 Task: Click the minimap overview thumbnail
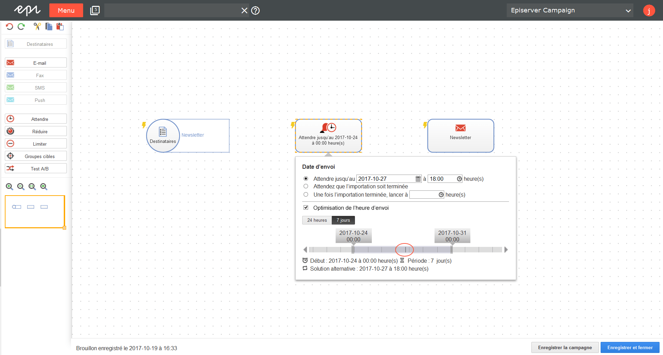(35, 212)
